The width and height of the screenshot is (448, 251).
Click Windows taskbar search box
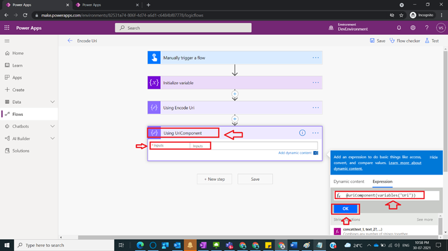pos(64,245)
